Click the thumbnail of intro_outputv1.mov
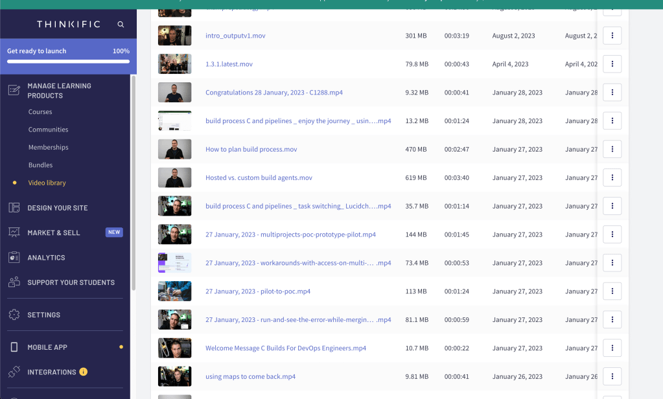 coord(174,36)
